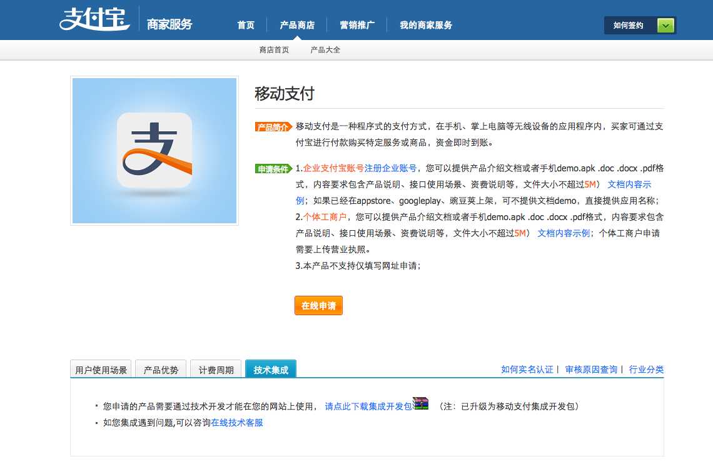Click the orange 产品简介 label tag
The image size is (713, 469).
(273, 127)
